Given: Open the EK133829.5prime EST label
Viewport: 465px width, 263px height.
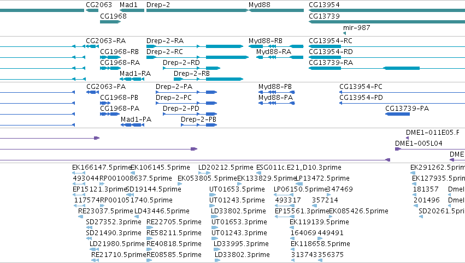Looking at the screenshot, I should click(x=267, y=178).
